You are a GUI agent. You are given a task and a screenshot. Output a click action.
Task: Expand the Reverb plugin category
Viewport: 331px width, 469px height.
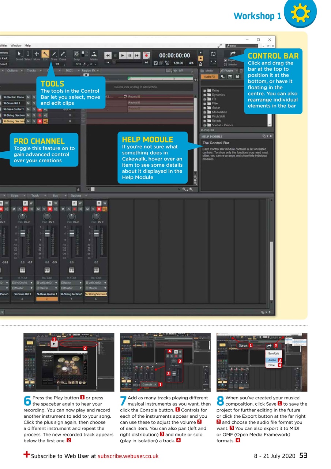point(204,121)
